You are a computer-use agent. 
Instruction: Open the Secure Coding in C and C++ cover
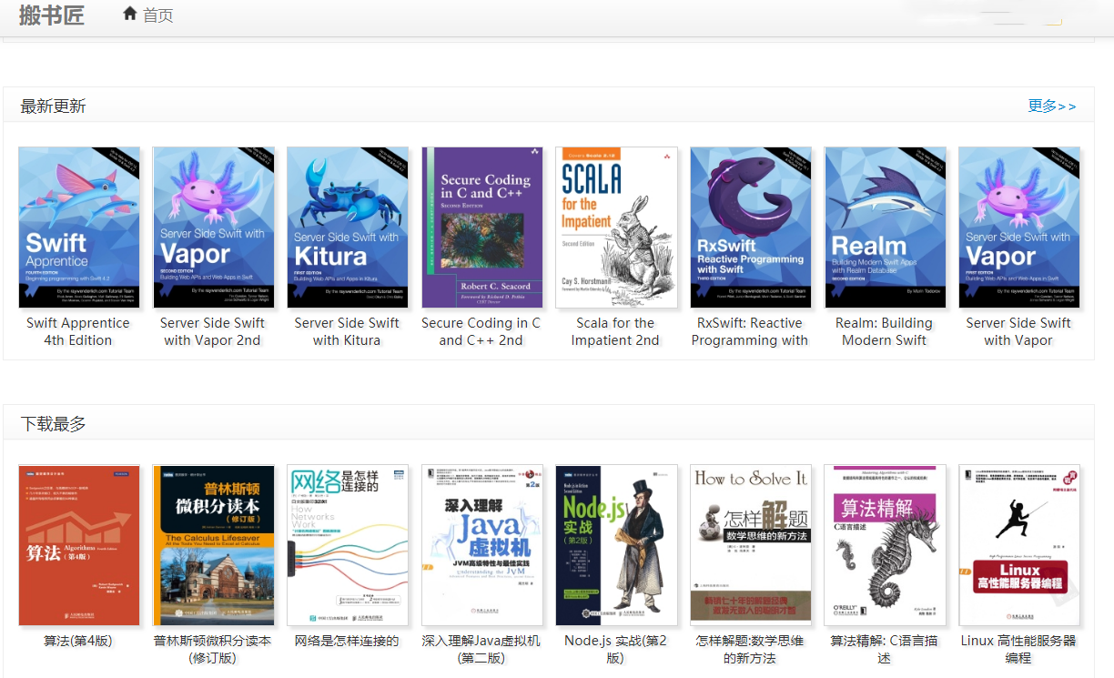(x=482, y=228)
